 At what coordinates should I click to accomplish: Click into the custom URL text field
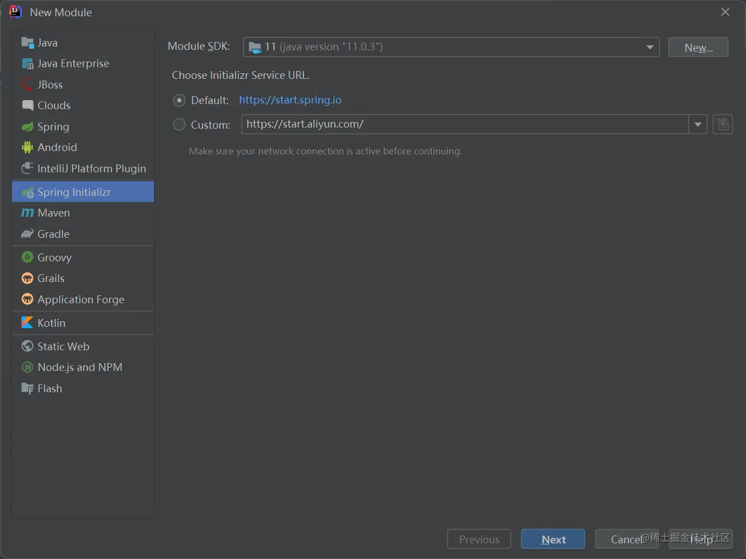pyautogui.click(x=465, y=124)
